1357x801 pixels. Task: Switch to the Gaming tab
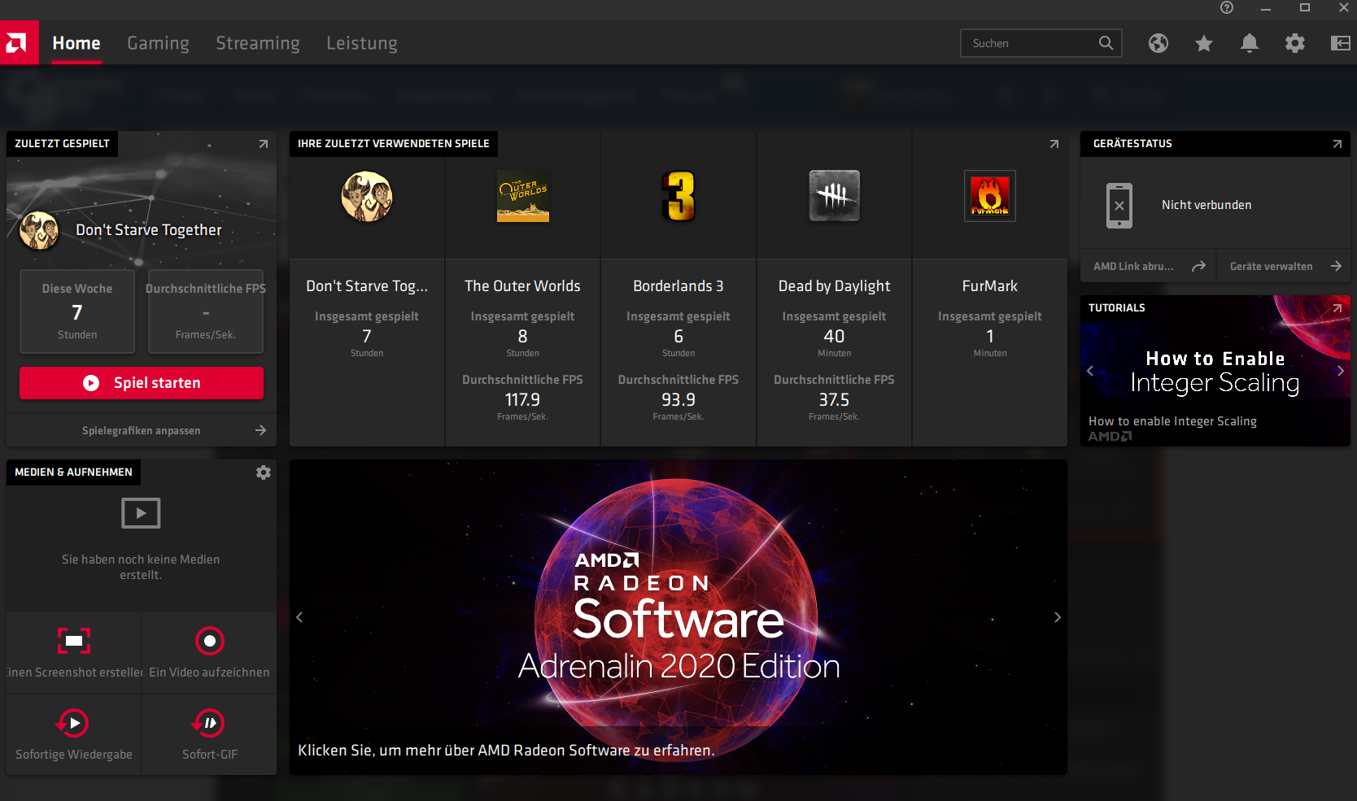click(159, 43)
